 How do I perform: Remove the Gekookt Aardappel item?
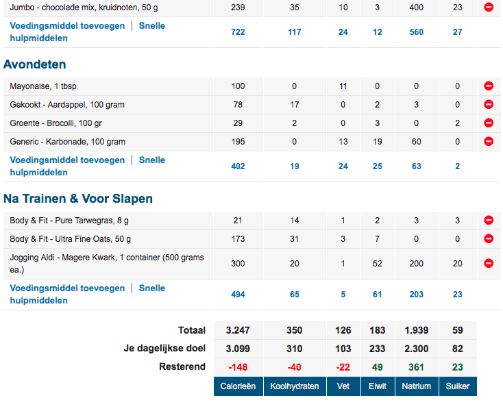click(x=489, y=105)
